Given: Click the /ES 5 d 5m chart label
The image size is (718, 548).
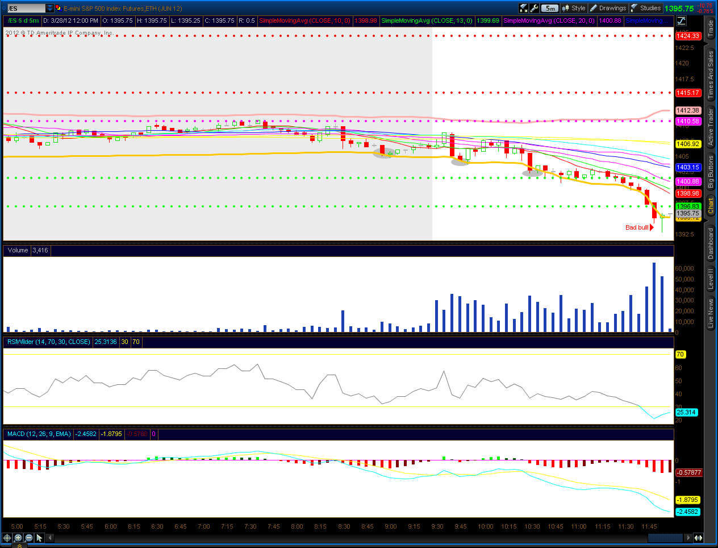Looking at the screenshot, I should pos(23,20).
